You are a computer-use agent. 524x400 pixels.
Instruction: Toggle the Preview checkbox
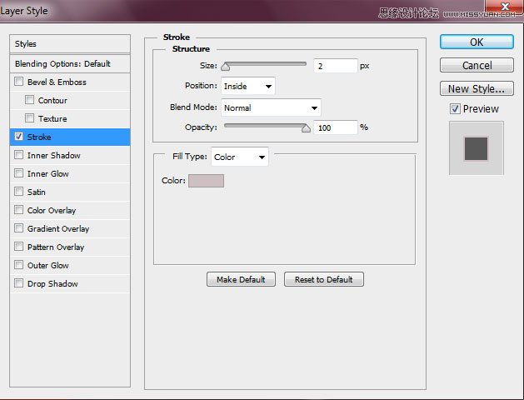tap(455, 108)
